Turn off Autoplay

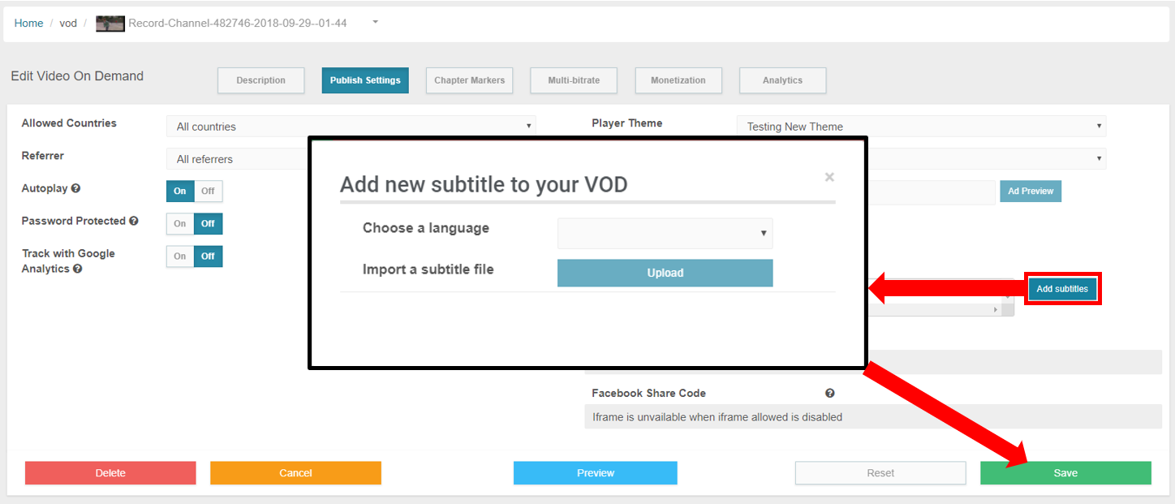coord(208,191)
